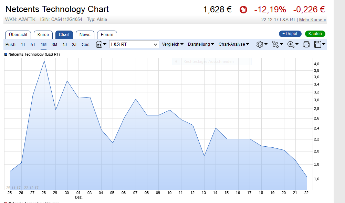Image resolution: width=345 pixels, height=203 pixels.
Task: Click the Netcents Technology Chart heading
Action: pyautogui.click(x=57, y=9)
